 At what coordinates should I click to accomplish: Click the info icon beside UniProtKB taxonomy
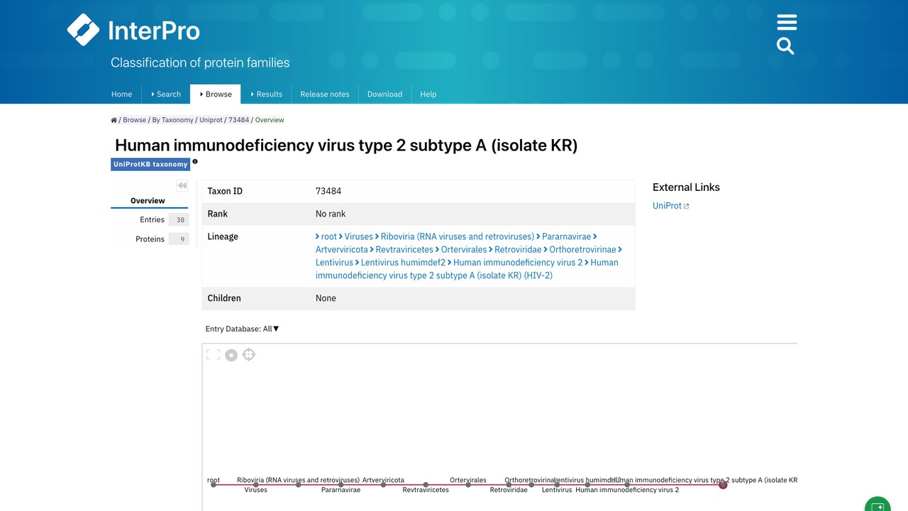195,162
